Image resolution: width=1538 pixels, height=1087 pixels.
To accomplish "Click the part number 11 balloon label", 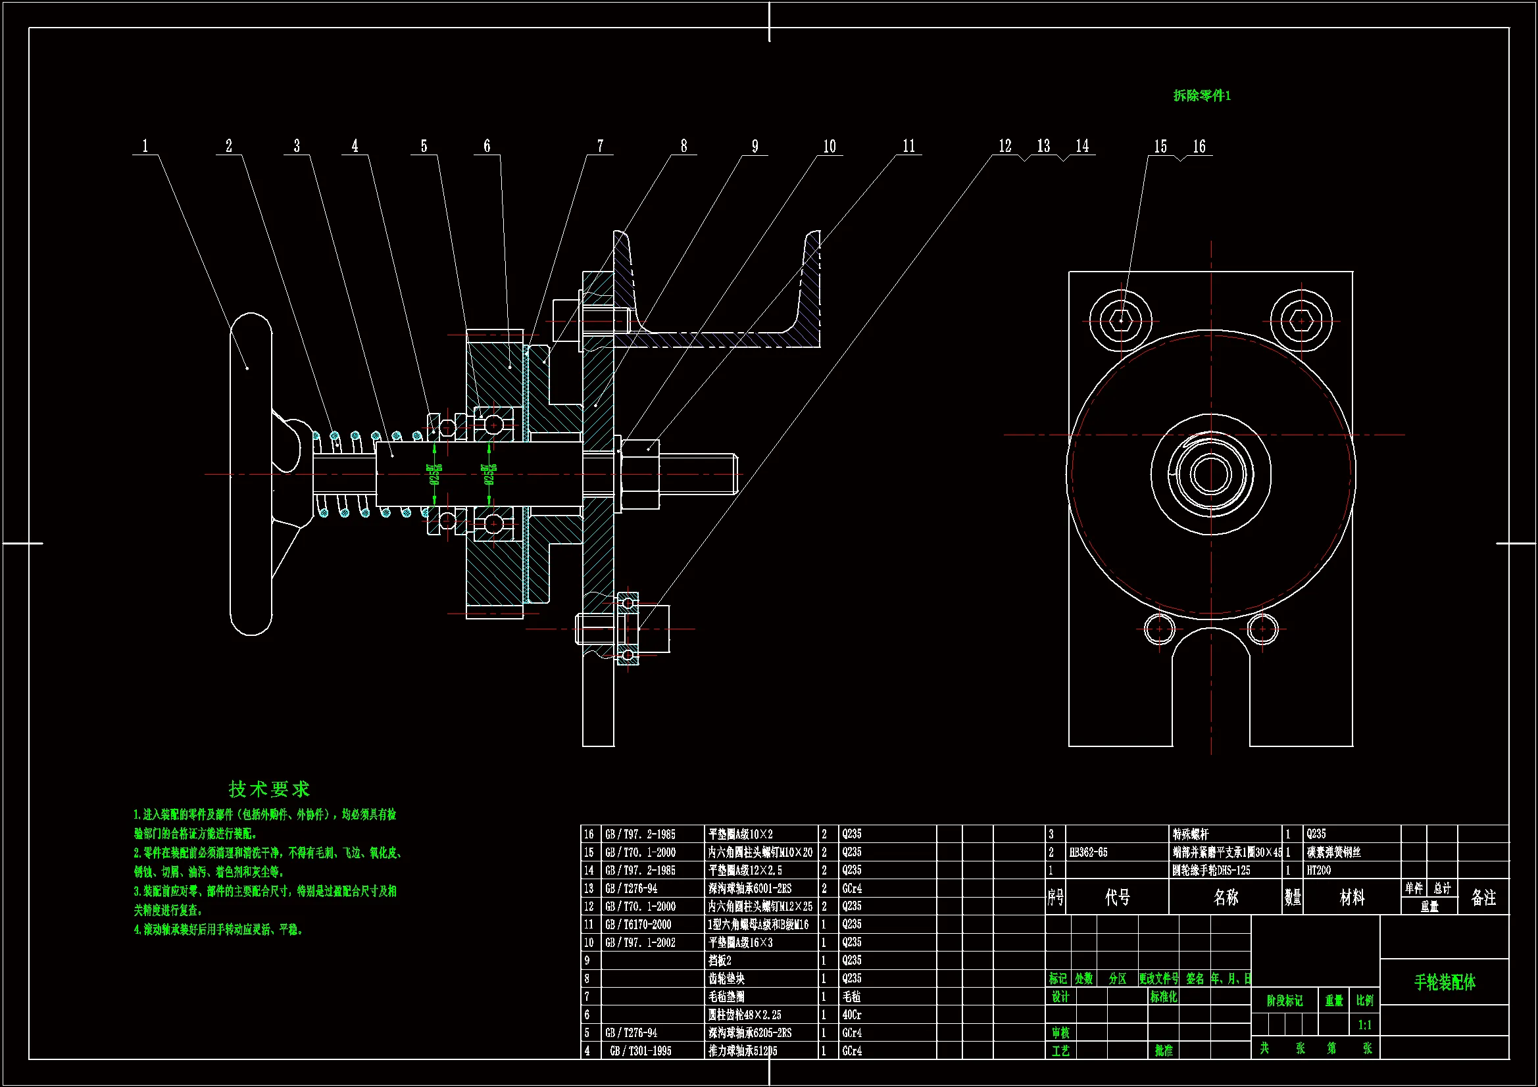I will [x=908, y=146].
